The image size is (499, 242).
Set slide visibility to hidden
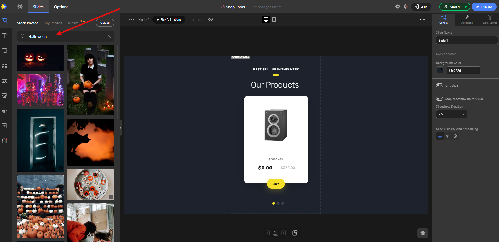tap(447, 136)
